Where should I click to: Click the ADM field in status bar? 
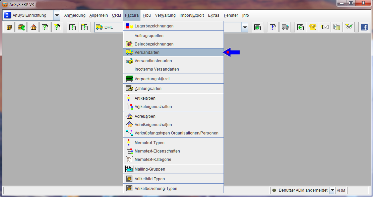tap(341, 190)
